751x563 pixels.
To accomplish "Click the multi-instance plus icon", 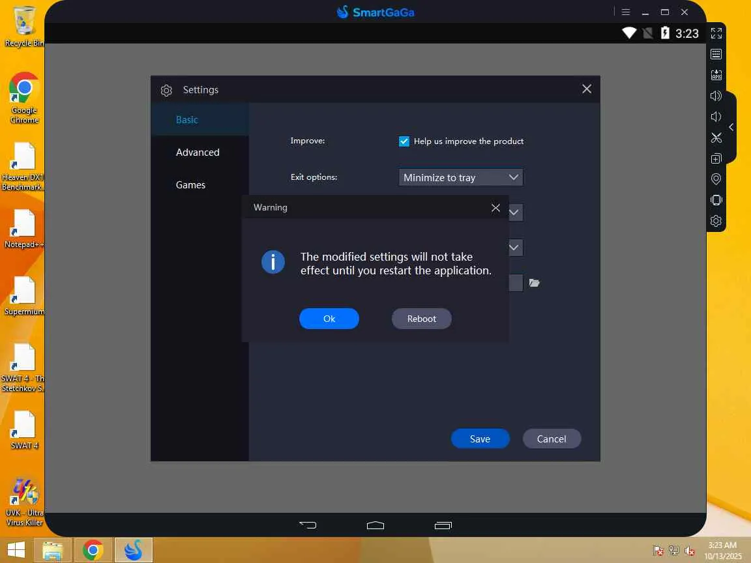I will pyautogui.click(x=716, y=158).
